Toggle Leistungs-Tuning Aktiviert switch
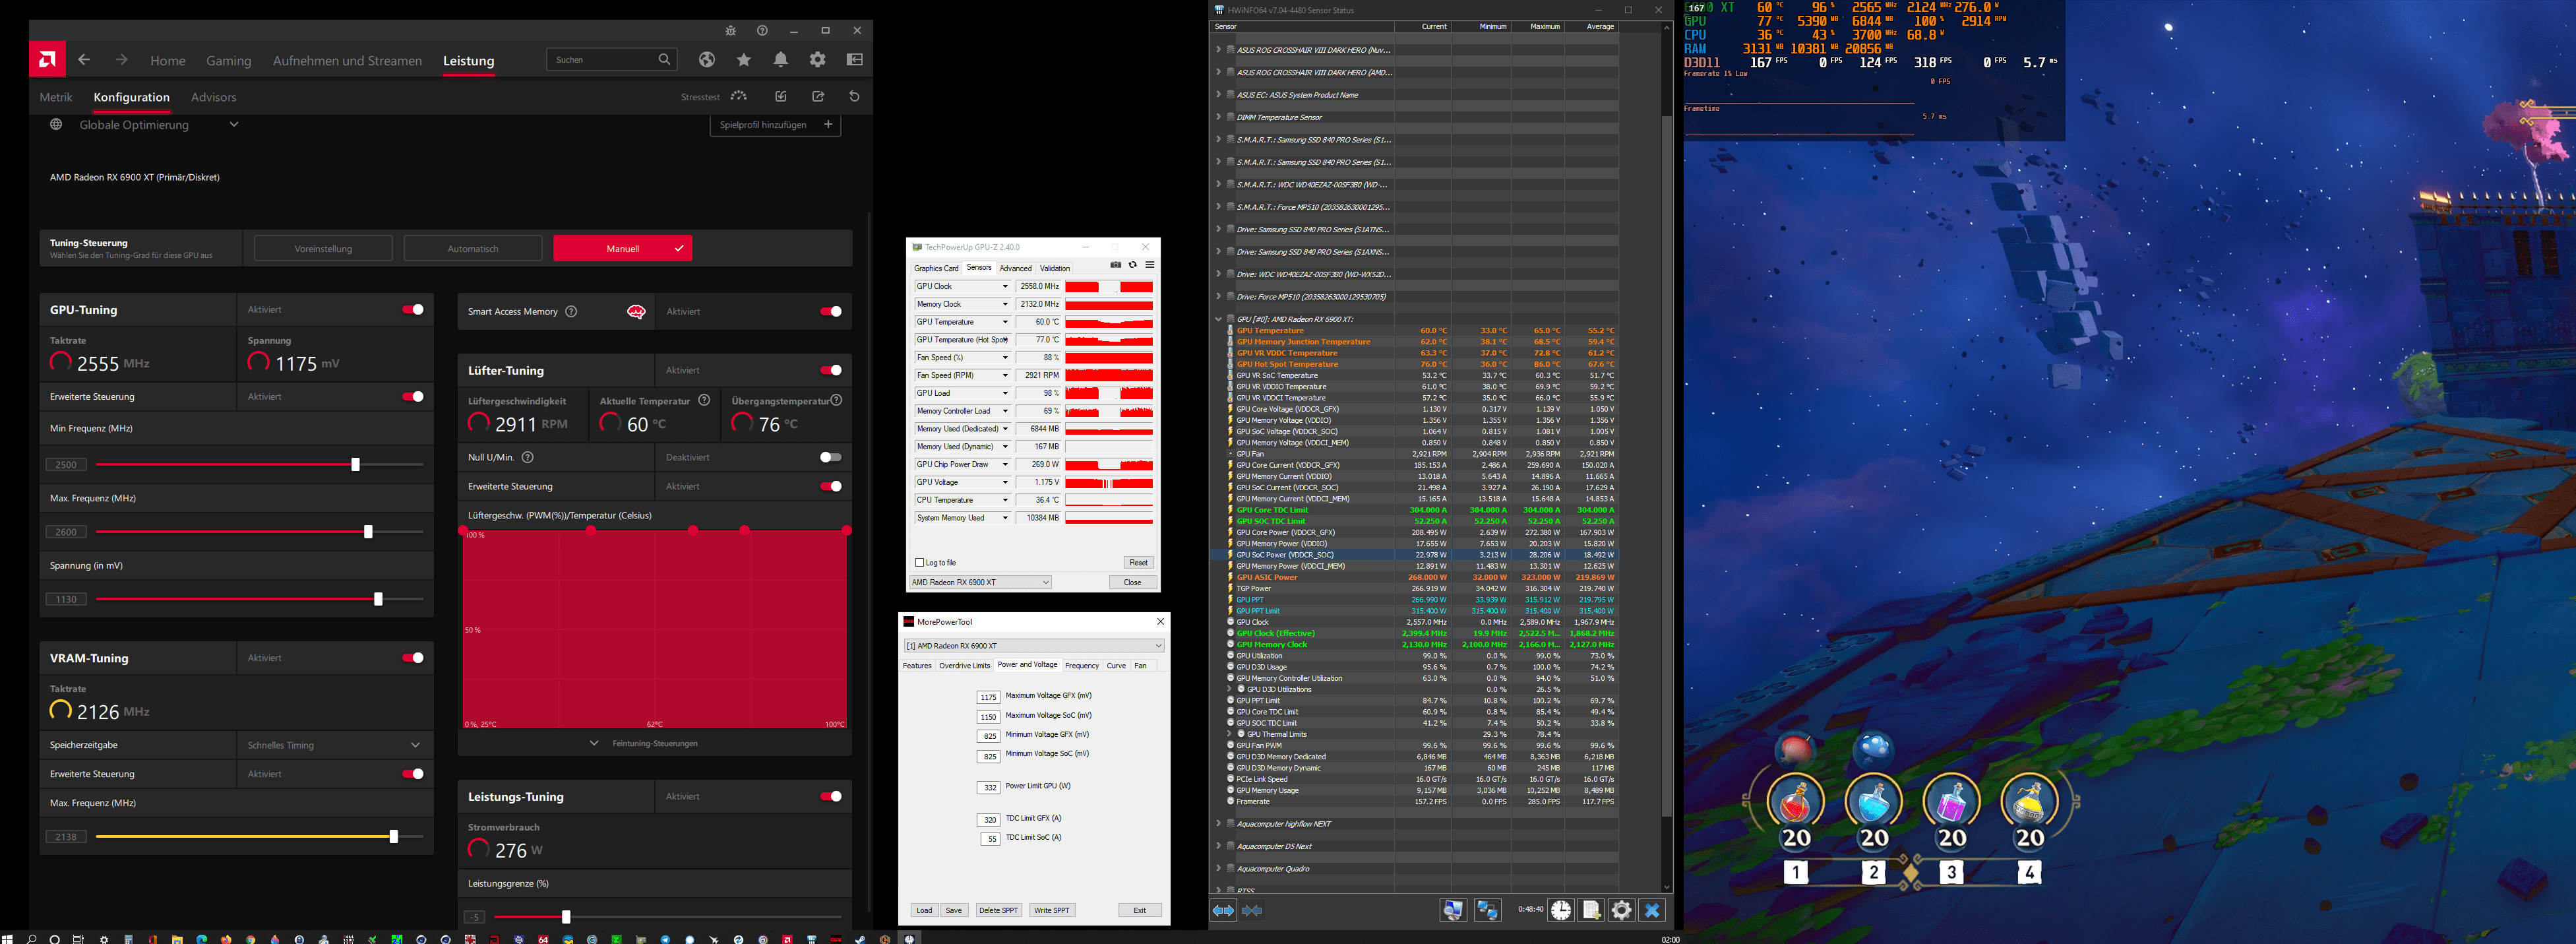 (x=831, y=797)
